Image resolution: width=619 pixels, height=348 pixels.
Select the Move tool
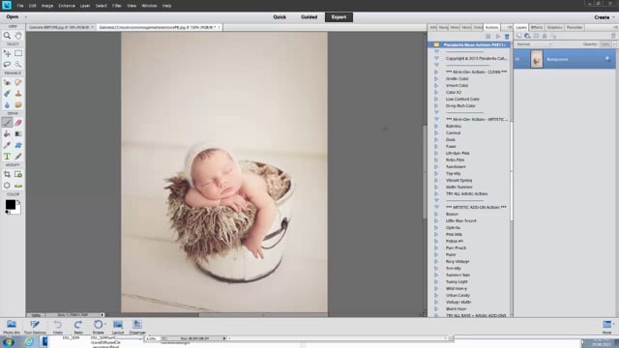pos(7,53)
